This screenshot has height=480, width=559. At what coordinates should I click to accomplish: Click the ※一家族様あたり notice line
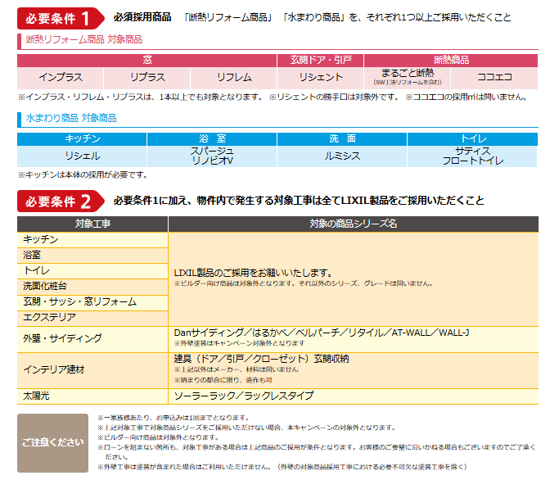174,418
